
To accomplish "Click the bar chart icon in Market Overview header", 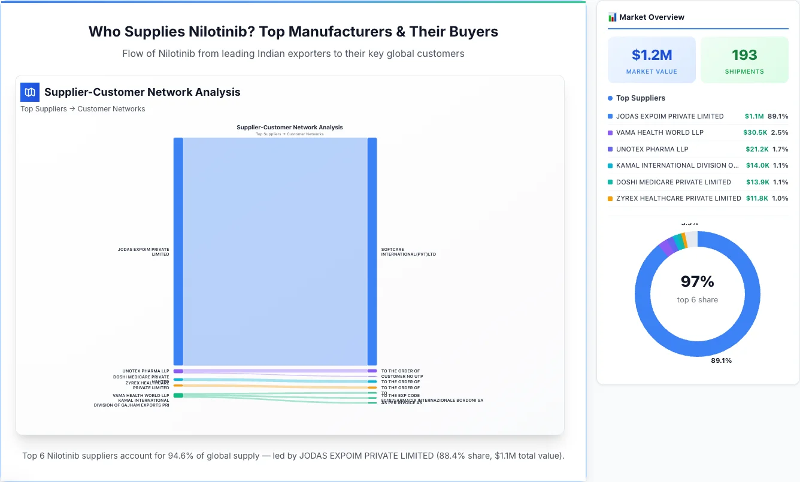I will click(x=612, y=17).
